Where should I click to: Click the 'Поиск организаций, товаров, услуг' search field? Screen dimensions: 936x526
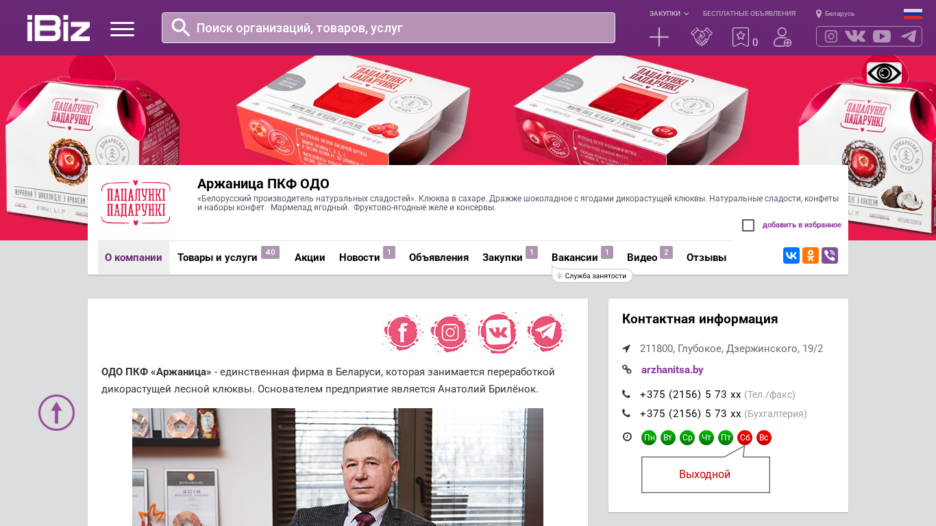pyautogui.click(x=389, y=28)
